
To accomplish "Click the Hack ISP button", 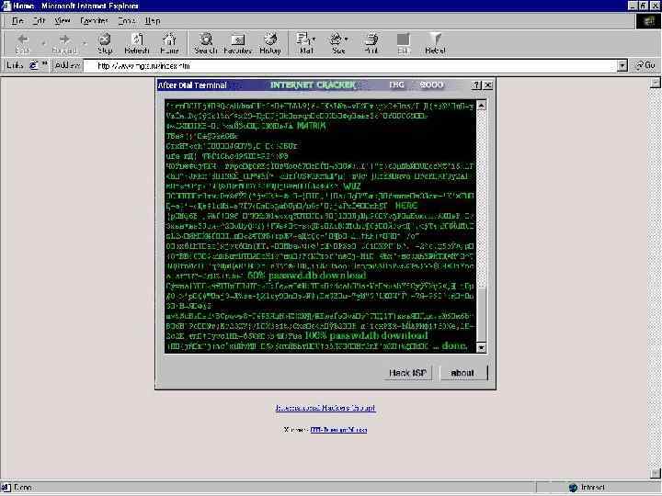I will click(x=407, y=373).
